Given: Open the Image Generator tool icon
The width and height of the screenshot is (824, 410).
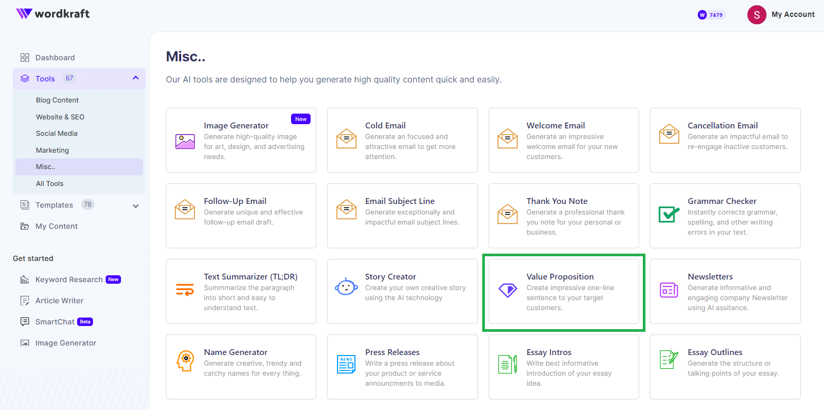Looking at the screenshot, I should 185,141.
